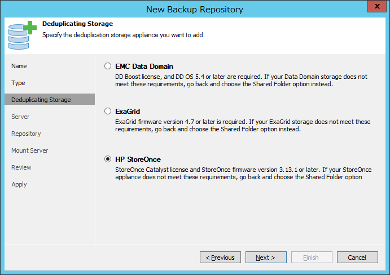Open the Apply wizard step
The height and width of the screenshot is (275, 390).
[19, 184]
